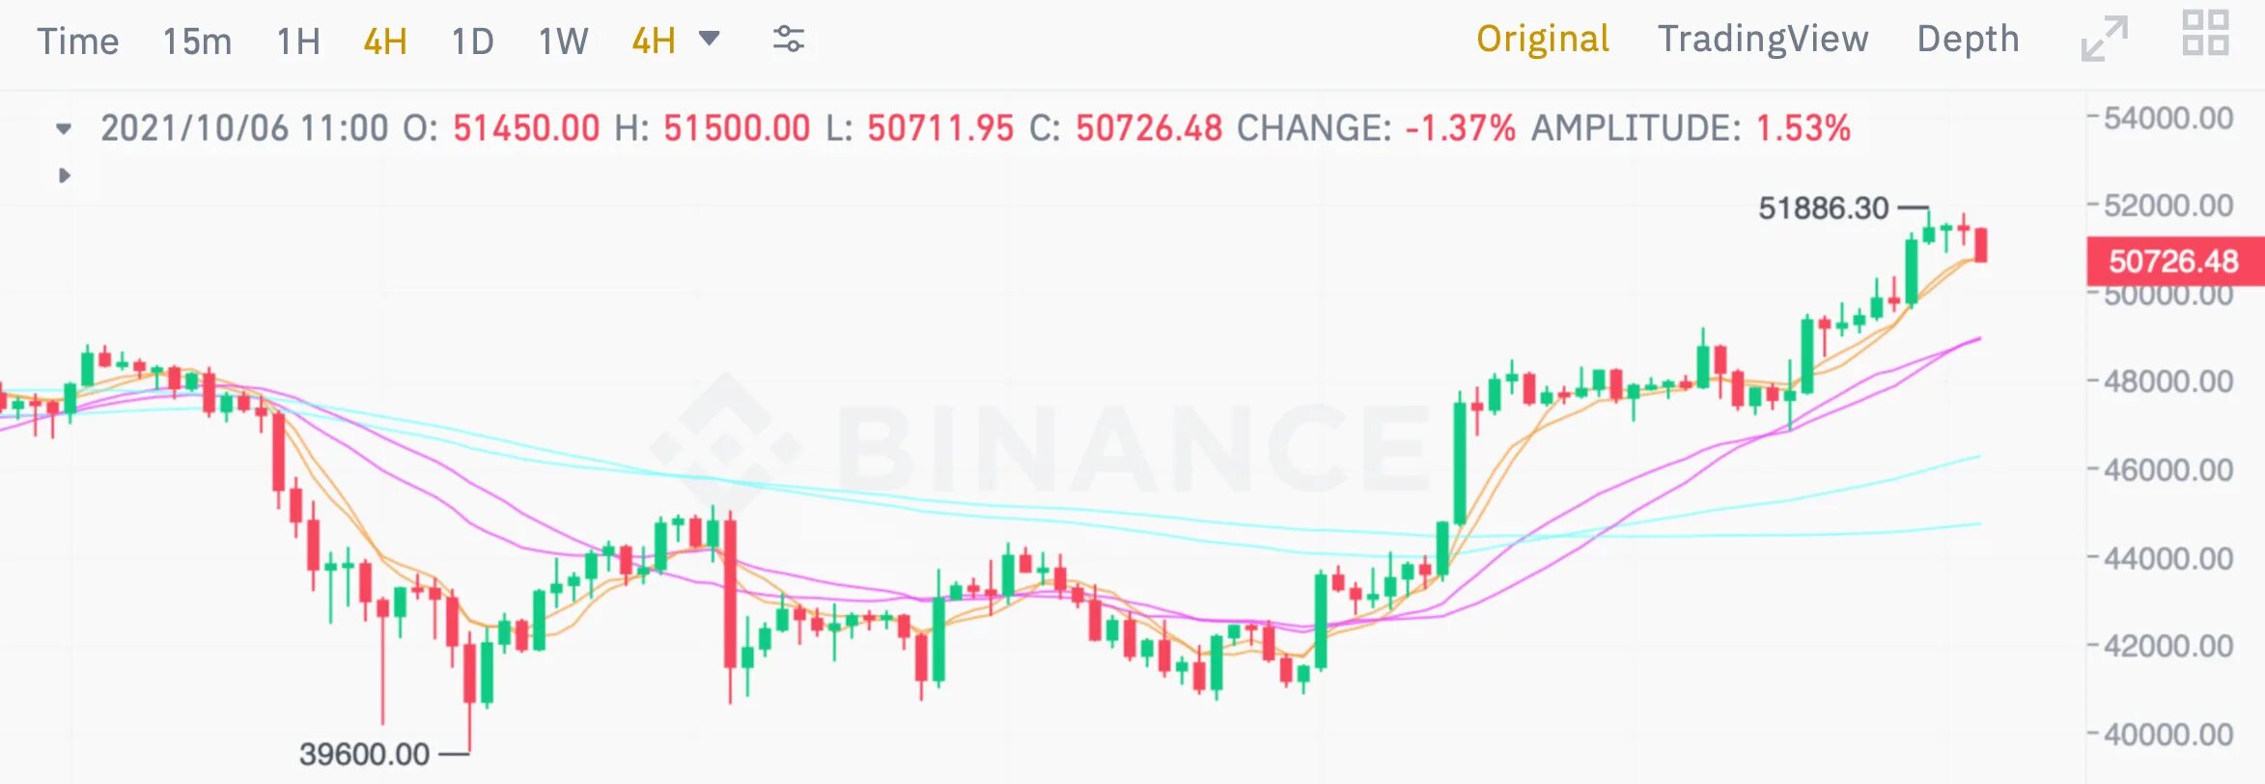2265x784 pixels.
Task: Expand chart to fullscreen
Action: 2104,39
